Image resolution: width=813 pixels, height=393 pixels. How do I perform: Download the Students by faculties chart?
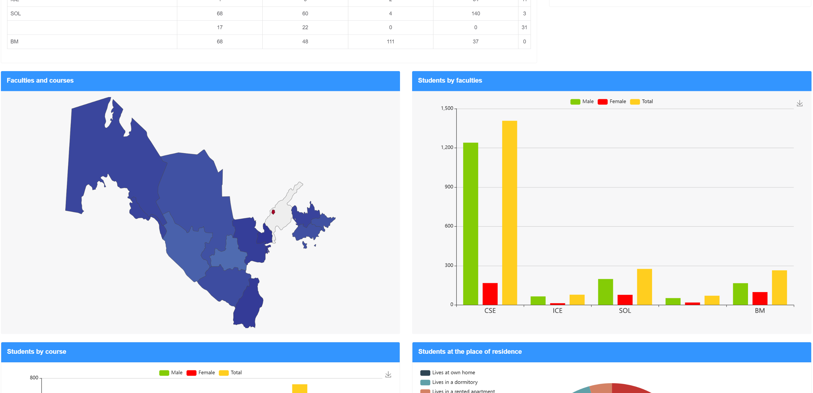point(799,103)
